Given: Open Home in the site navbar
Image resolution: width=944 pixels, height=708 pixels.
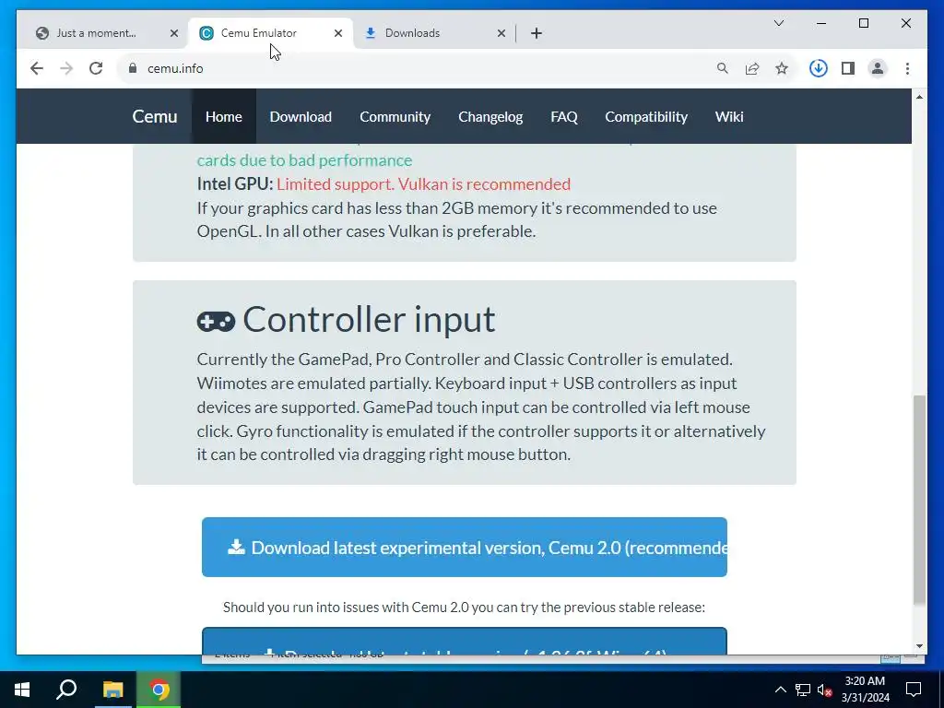Looking at the screenshot, I should pos(224,116).
